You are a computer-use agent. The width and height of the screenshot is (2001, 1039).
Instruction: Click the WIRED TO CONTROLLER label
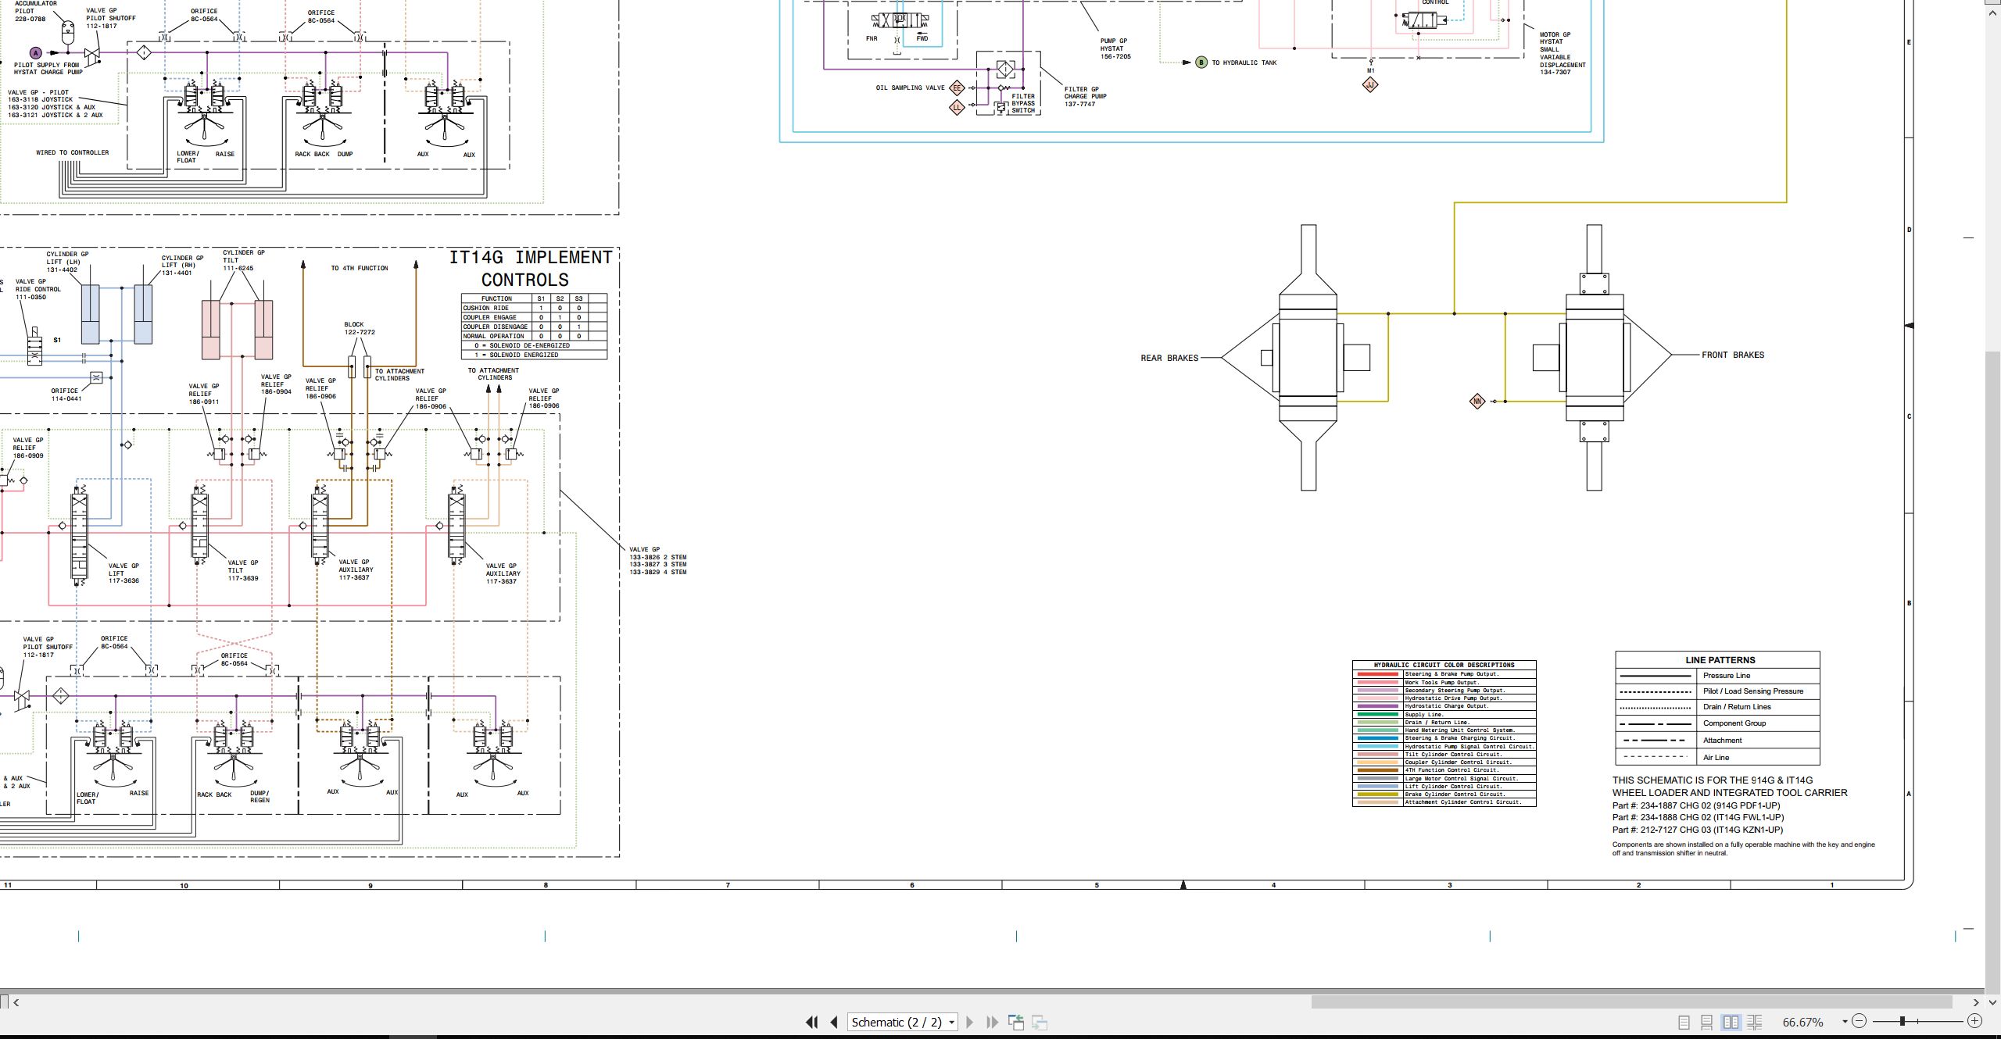(x=73, y=152)
